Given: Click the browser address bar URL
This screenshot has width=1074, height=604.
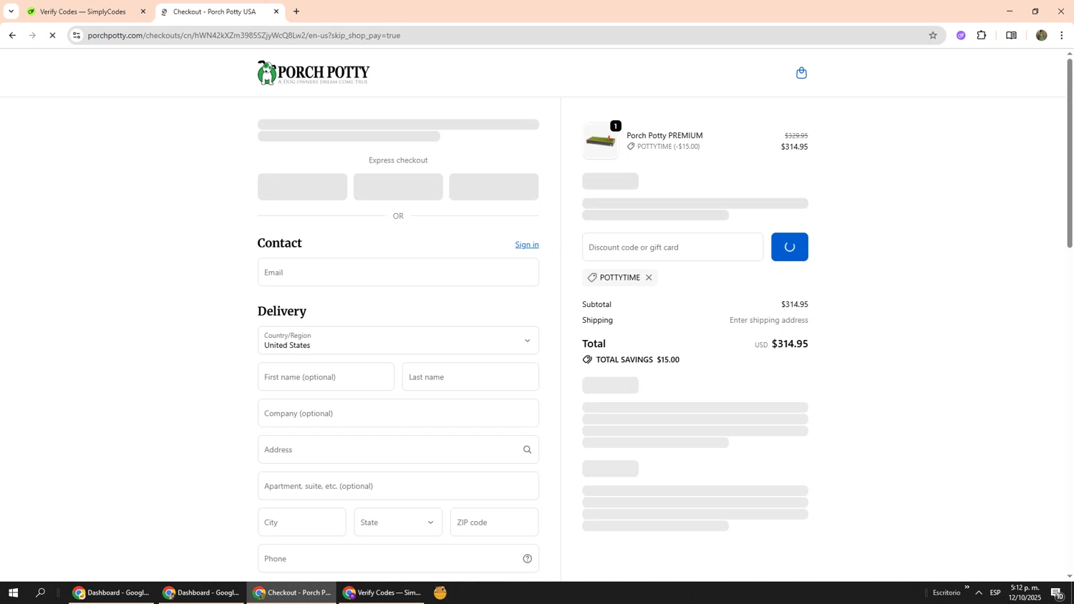Looking at the screenshot, I should tap(244, 35).
